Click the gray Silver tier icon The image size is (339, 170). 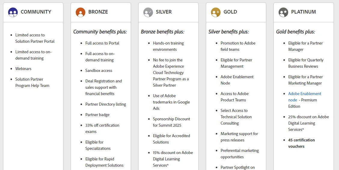pyautogui.click(x=148, y=12)
